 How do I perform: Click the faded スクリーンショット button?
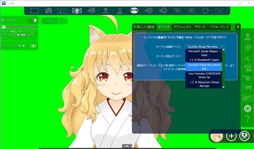click(x=55, y=21)
